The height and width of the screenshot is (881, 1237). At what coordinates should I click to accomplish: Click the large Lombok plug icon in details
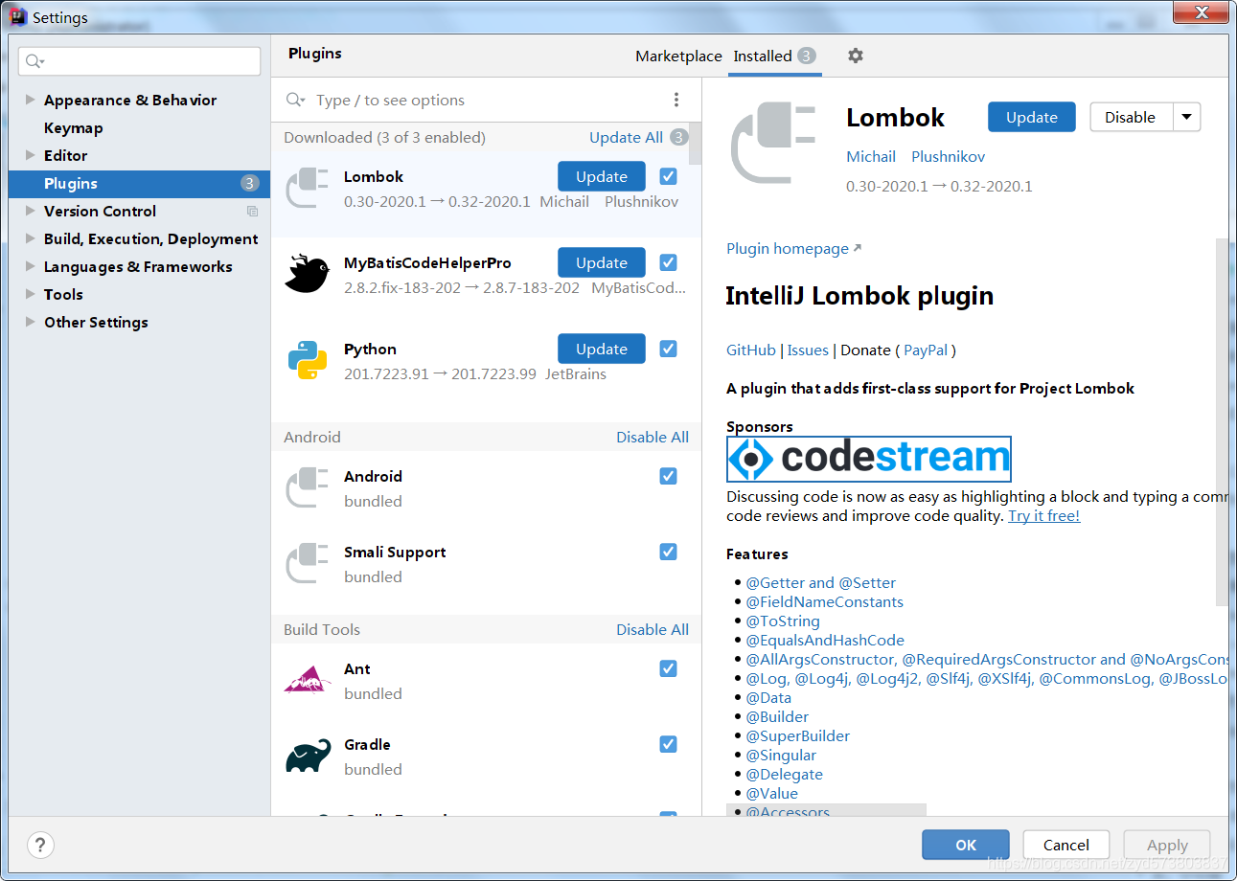point(773,145)
